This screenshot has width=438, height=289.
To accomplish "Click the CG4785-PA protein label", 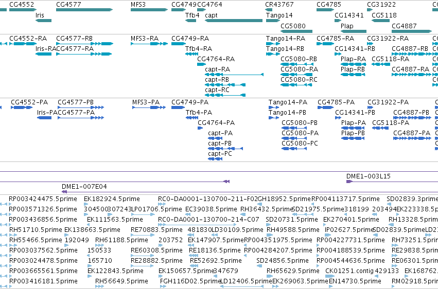I will pos(336,102).
